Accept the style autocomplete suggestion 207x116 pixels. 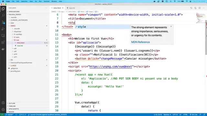coord(103,27)
